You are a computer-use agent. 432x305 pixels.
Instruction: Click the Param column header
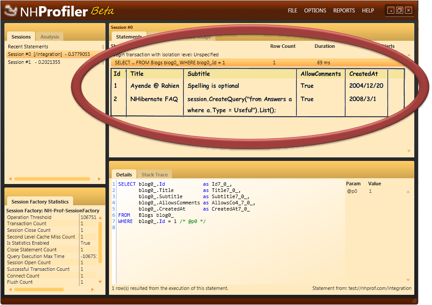pyautogui.click(x=353, y=184)
